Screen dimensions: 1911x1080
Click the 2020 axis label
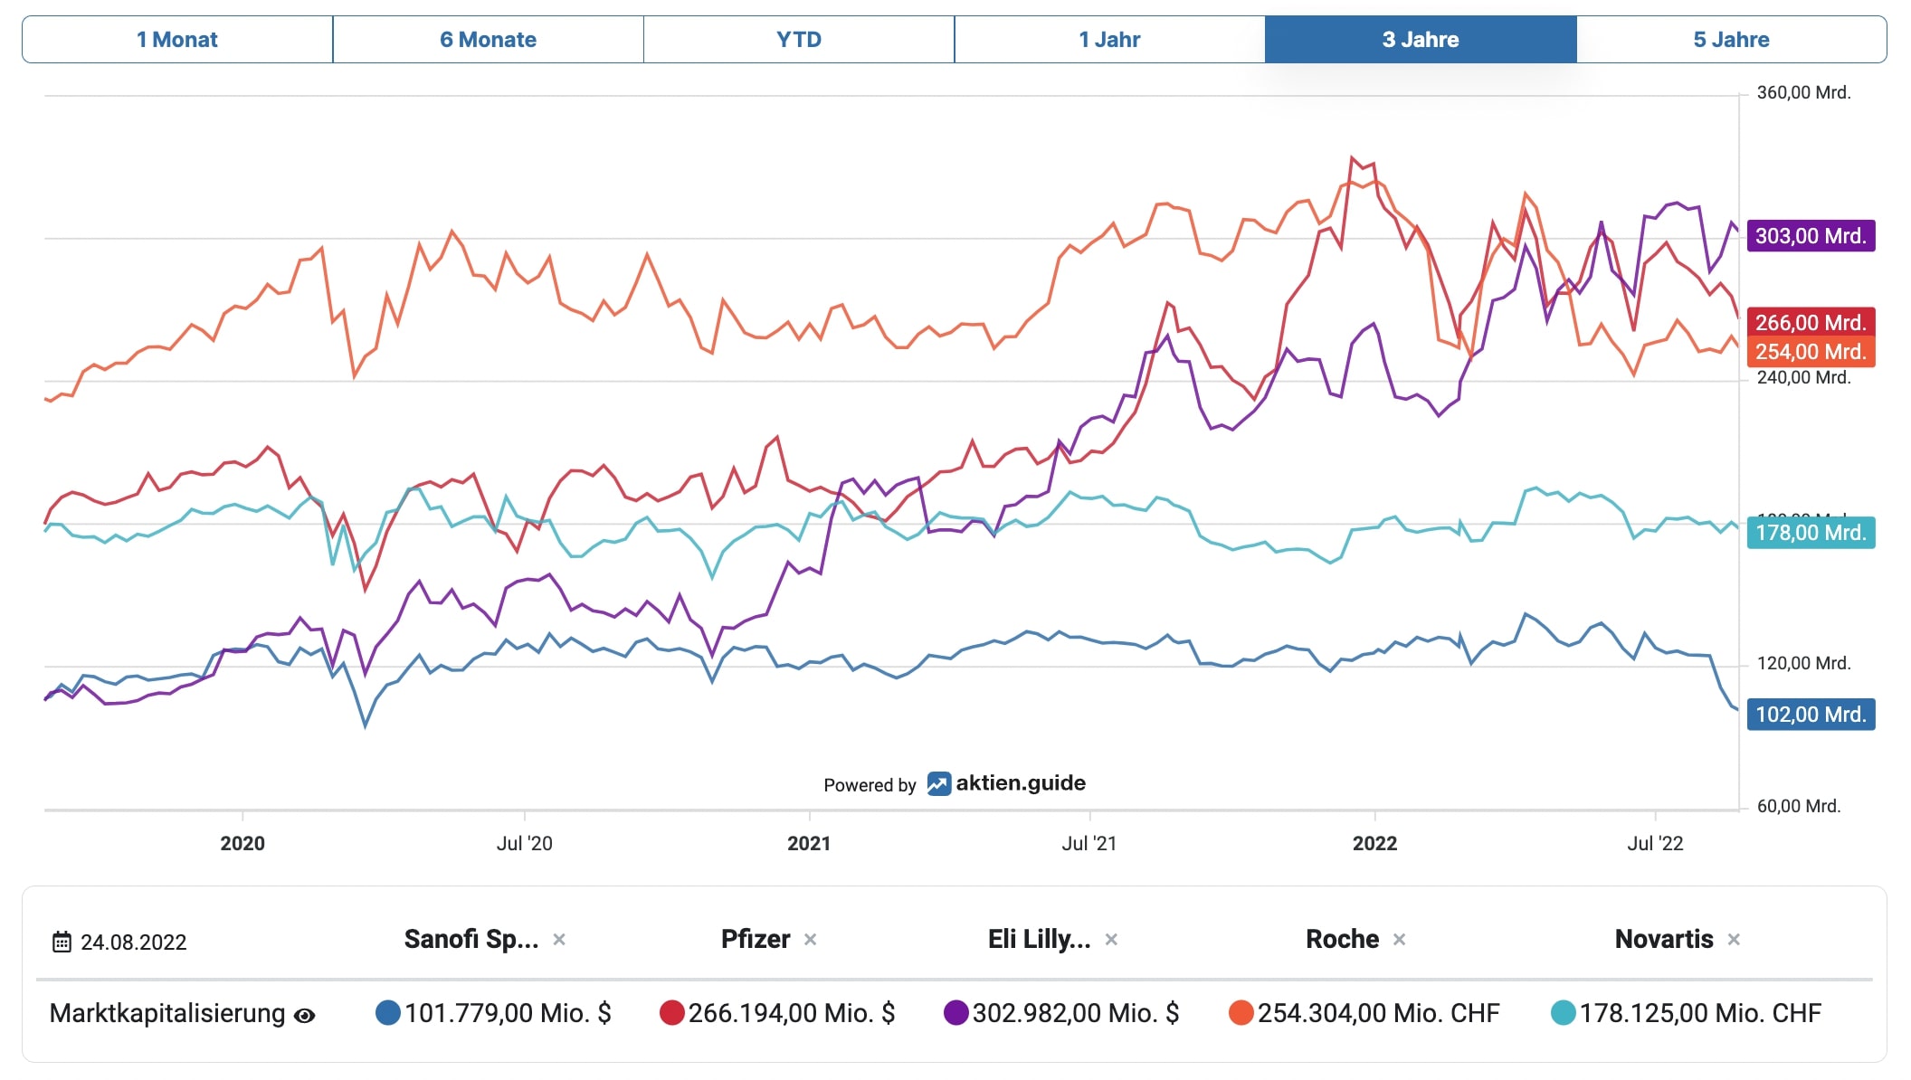pos(242,844)
